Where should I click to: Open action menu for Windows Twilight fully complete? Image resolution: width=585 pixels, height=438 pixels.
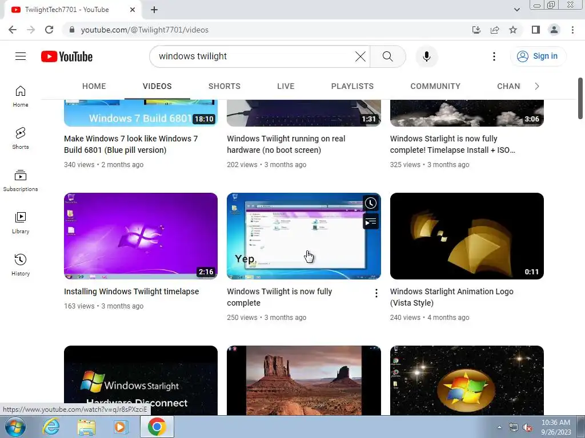click(376, 293)
